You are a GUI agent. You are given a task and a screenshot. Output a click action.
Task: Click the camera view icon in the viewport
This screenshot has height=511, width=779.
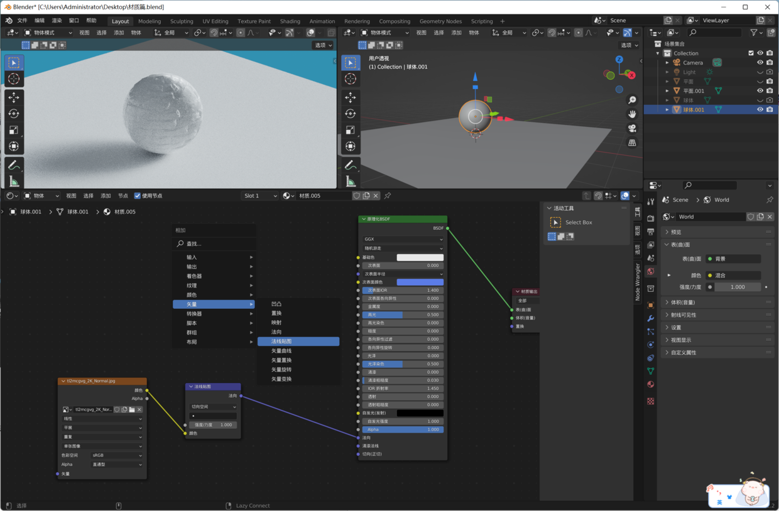pos(632,129)
